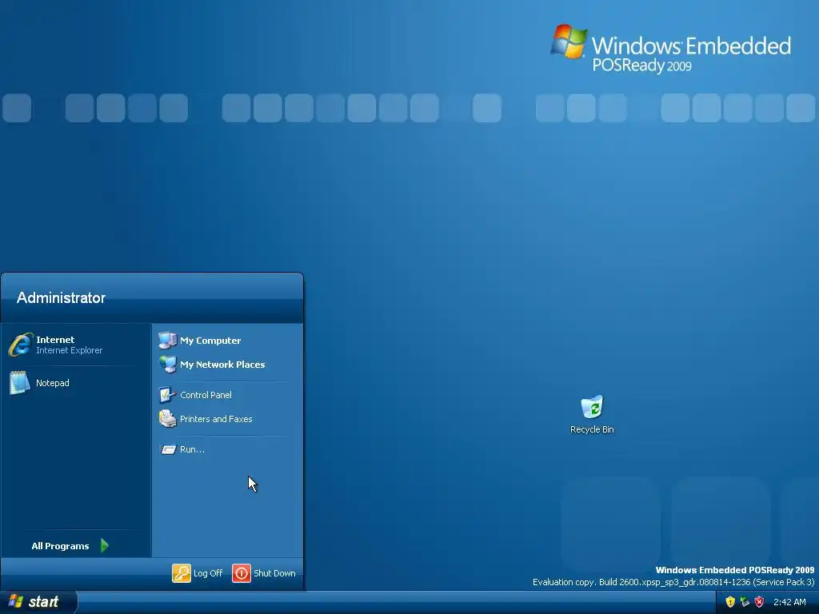The height and width of the screenshot is (614, 819).
Task: Click the Internet Explorer subtitle text
Action: point(69,350)
